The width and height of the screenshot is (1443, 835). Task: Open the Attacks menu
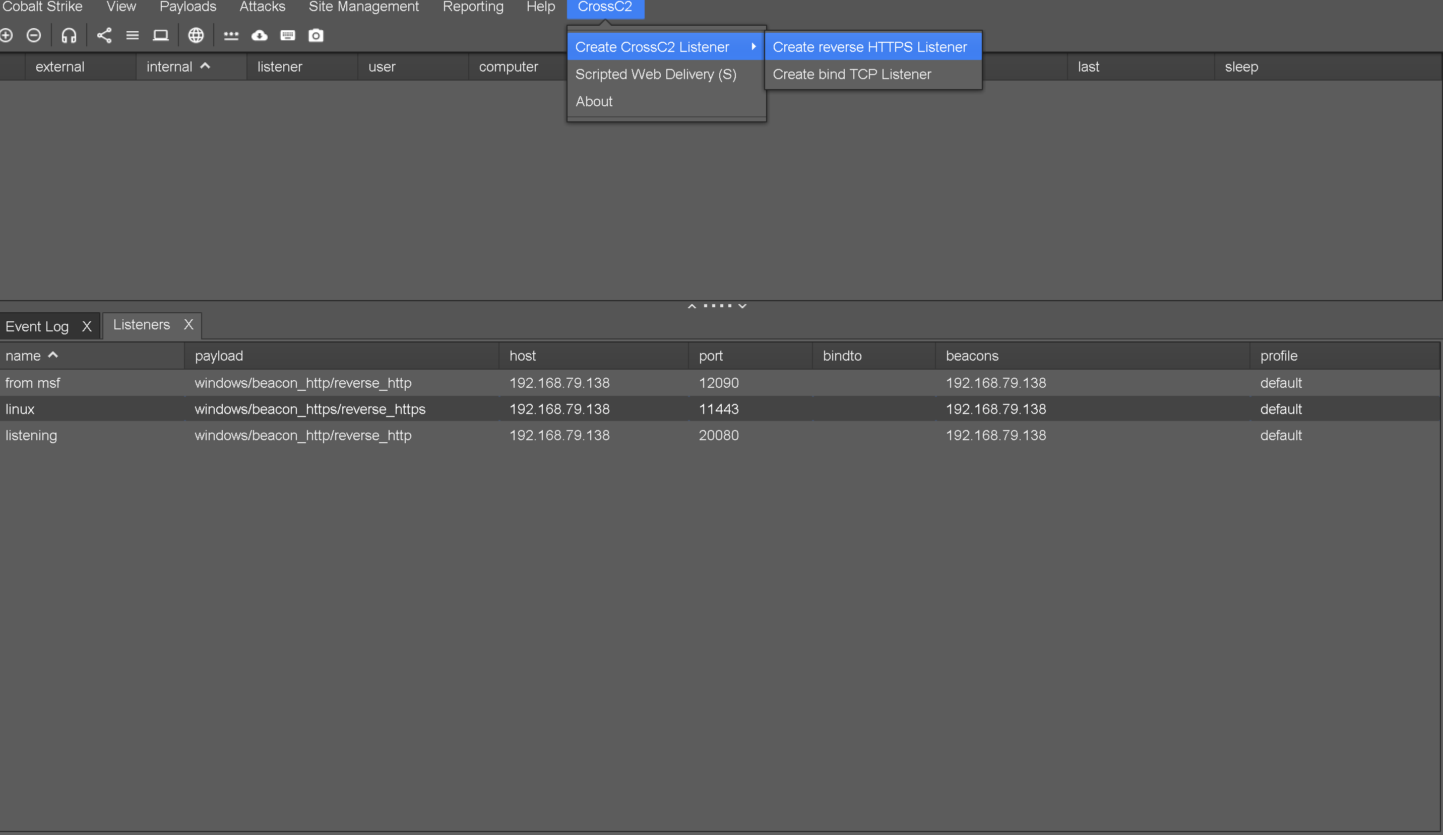pos(262,7)
